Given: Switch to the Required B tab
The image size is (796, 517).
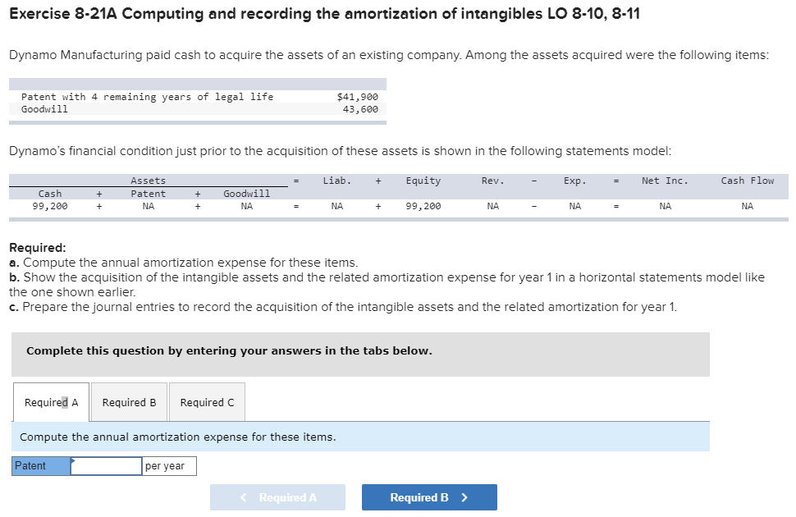Looking at the screenshot, I should pyautogui.click(x=129, y=401).
